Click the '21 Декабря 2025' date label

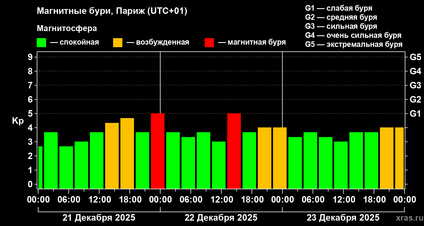99,218
